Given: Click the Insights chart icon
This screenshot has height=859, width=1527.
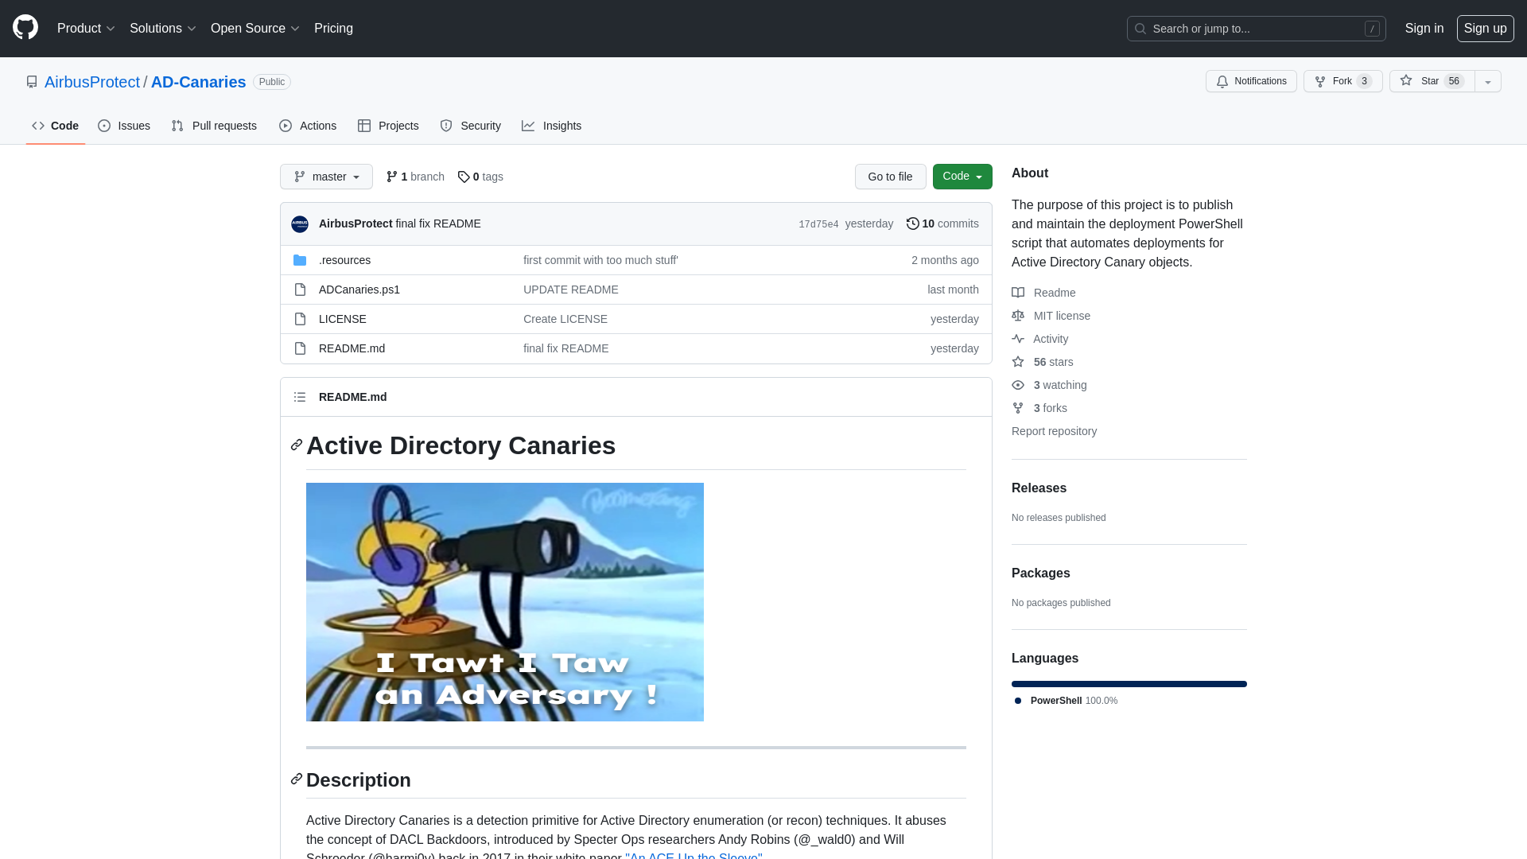Looking at the screenshot, I should 529,126.
